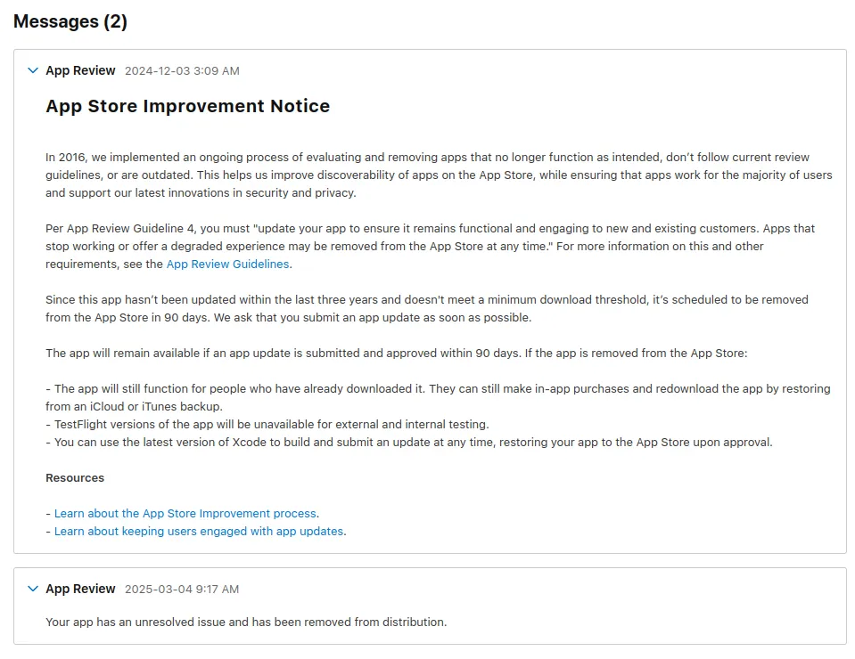Select the App Review label on the first message
The height and width of the screenshot is (659, 855).
point(80,70)
